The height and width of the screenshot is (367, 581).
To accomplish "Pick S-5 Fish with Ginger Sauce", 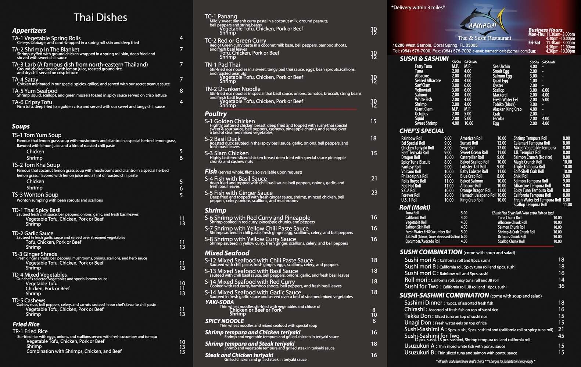I will [239, 193].
